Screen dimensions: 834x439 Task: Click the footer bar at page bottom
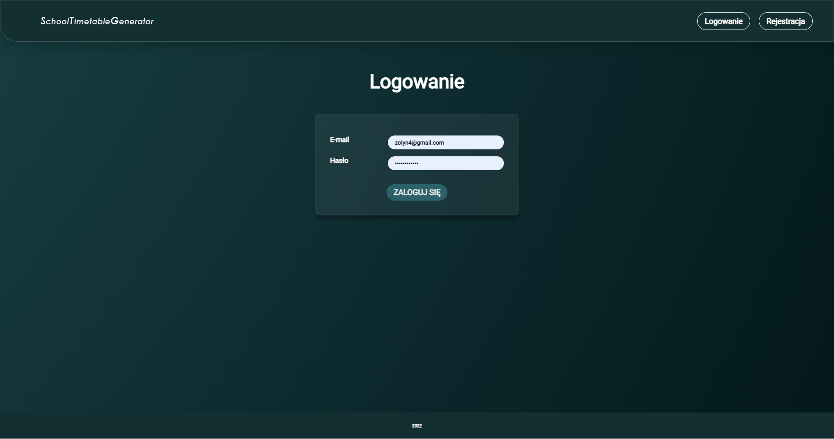(x=217, y=426)
